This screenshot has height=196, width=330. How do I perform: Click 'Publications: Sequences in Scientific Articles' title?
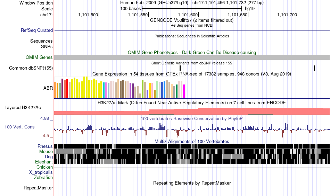click(x=192, y=36)
